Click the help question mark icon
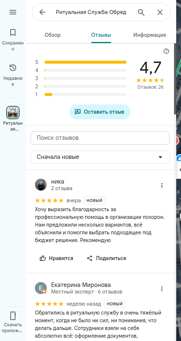This screenshot has width=181, height=341. click(166, 51)
